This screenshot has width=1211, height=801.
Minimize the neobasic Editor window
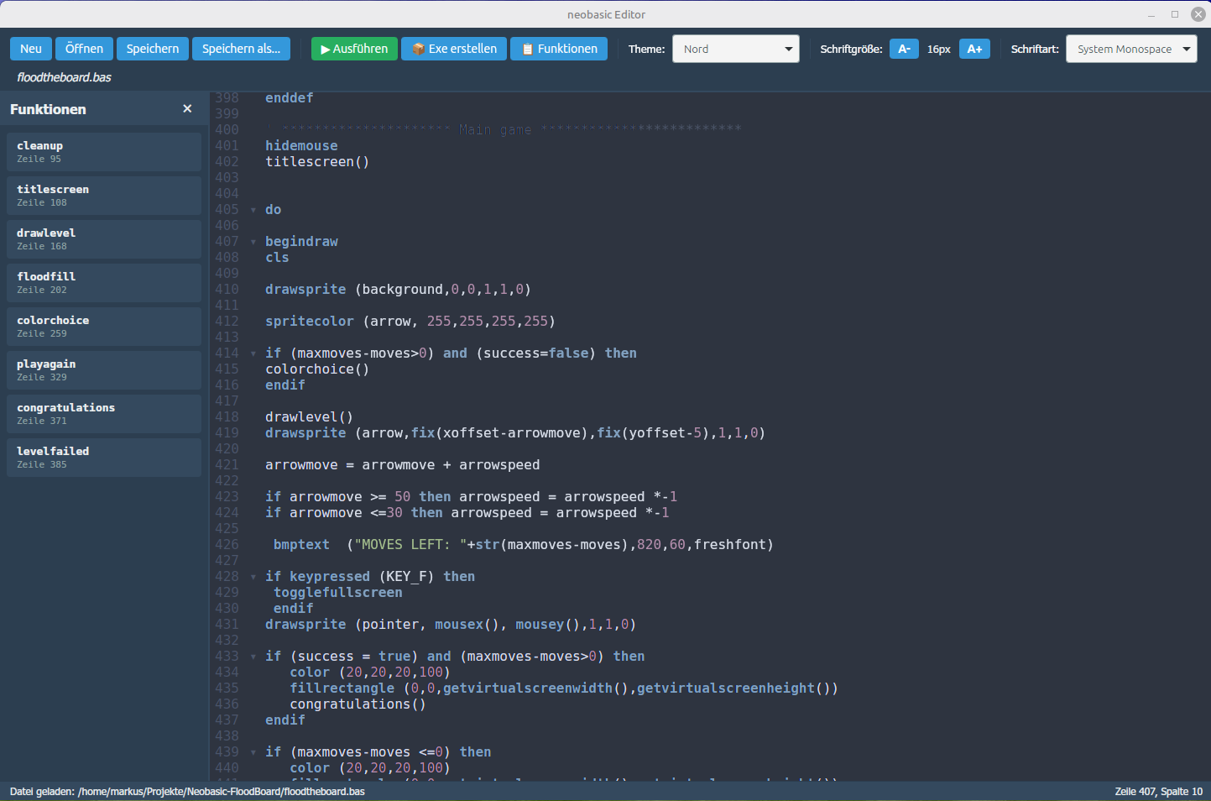tap(1151, 14)
